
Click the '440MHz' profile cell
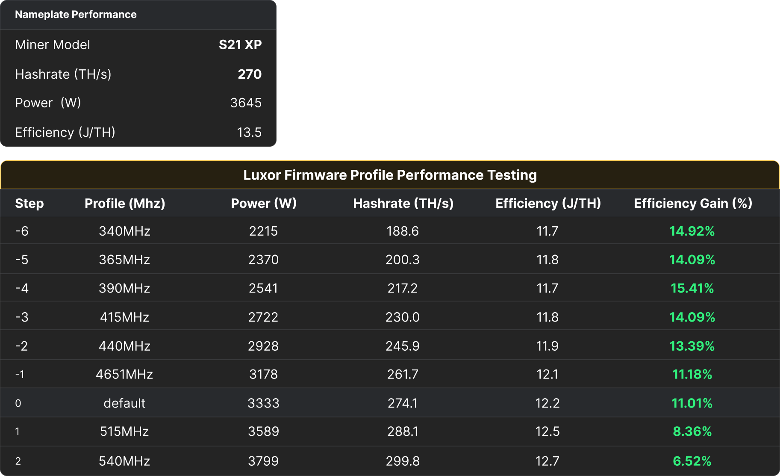pyautogui.click(x=124, y=346)
